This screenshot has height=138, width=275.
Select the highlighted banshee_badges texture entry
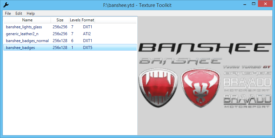(x=20, y=48)
